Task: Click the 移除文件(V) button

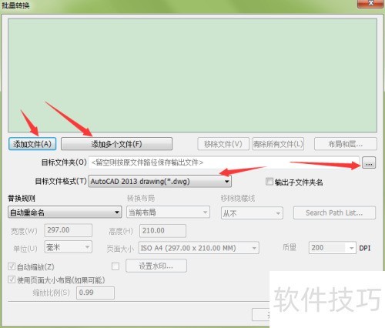Action: pyautogui.click(x=223, y=144)
